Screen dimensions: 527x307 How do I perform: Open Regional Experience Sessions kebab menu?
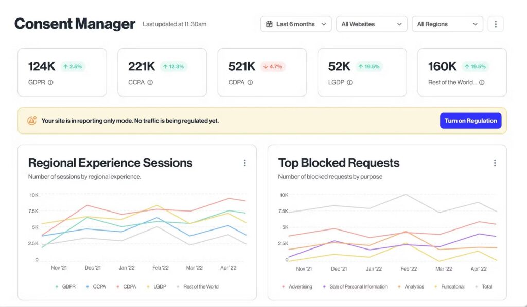244,163
